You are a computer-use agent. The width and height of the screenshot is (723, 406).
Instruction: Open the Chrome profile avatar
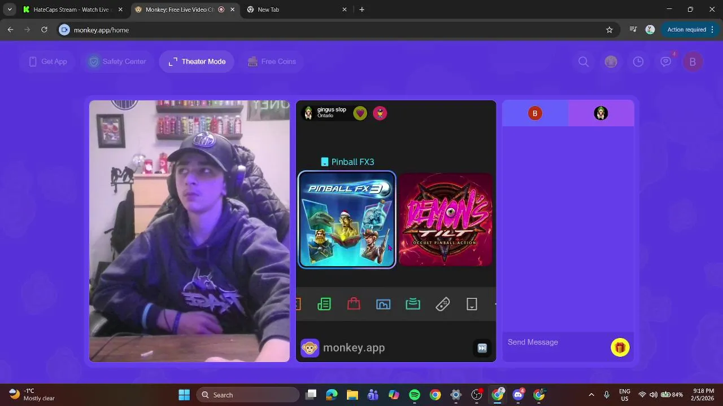(650, 29)
